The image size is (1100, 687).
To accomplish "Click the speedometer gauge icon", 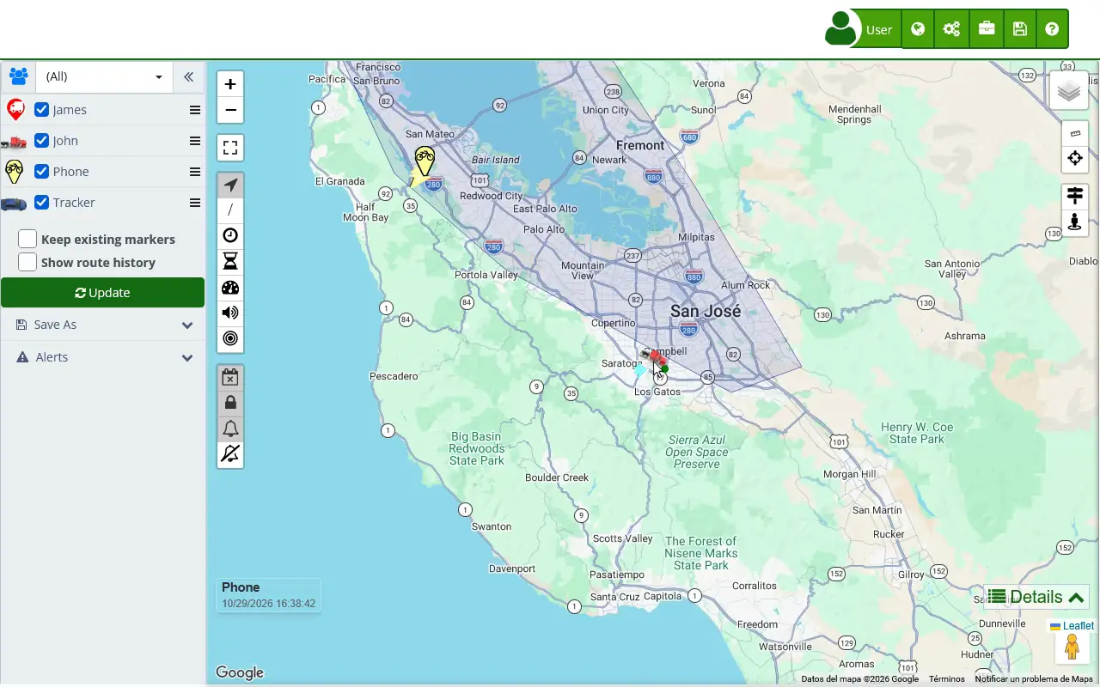I will (230, 288).
